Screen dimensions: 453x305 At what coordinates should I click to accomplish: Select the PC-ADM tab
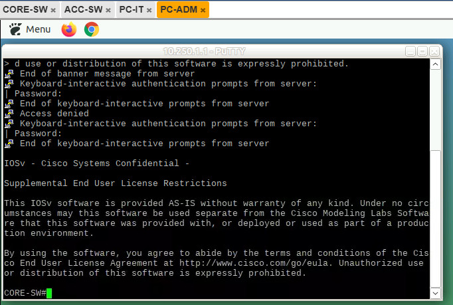pos(179,9)
